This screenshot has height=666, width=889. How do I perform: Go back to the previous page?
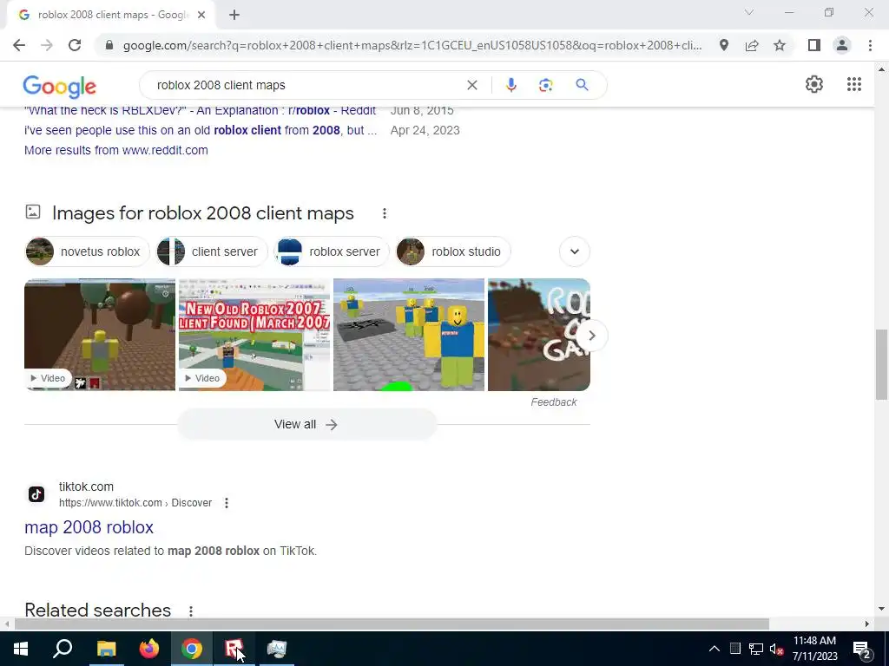[x=19, y=45]
